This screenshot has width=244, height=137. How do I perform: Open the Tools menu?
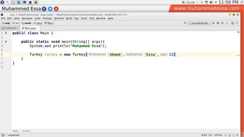point(84,18)
